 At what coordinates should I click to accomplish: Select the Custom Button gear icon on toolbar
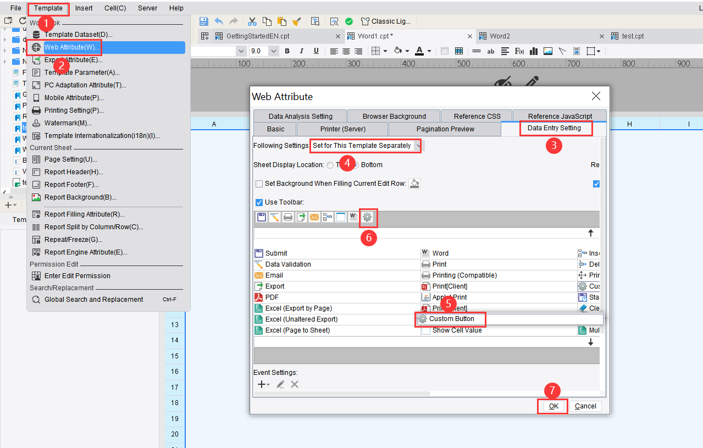368,218
